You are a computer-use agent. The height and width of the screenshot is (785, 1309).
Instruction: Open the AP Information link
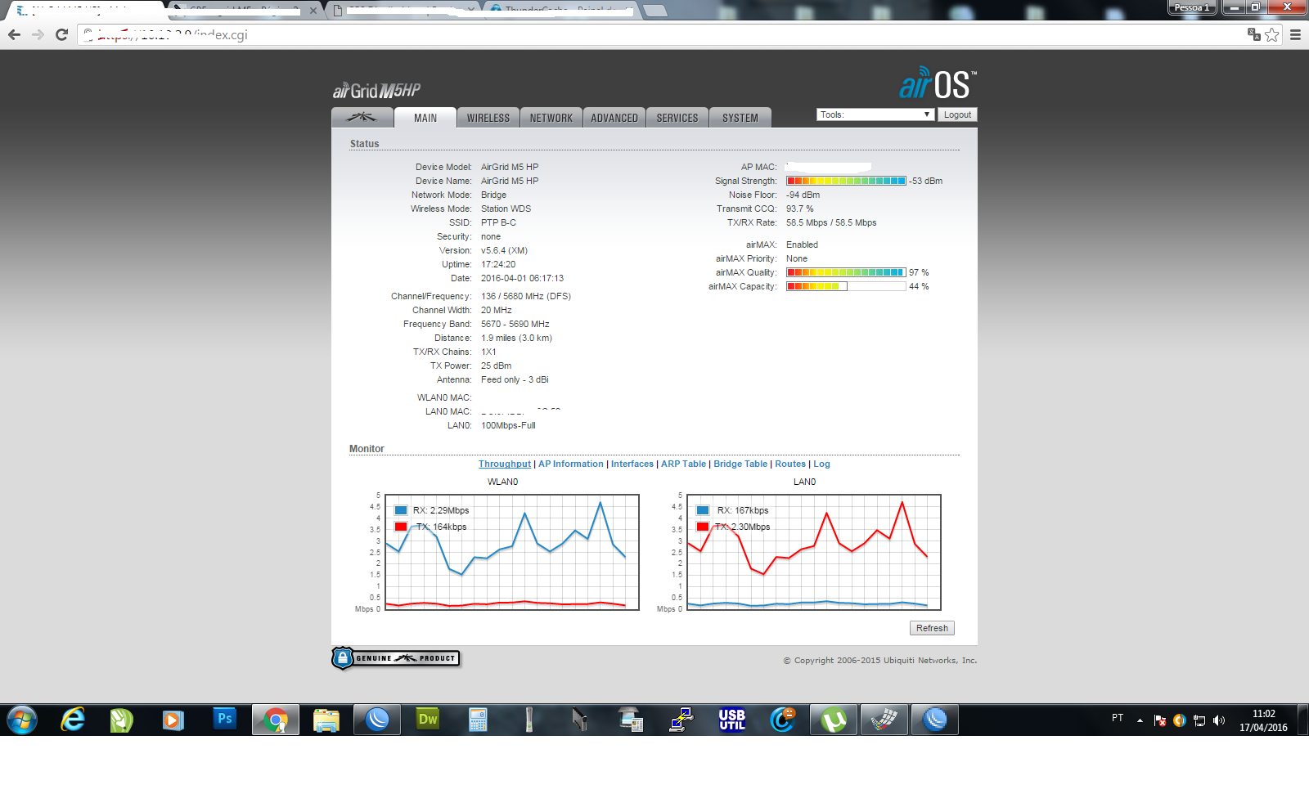click(x=571, y=464)
